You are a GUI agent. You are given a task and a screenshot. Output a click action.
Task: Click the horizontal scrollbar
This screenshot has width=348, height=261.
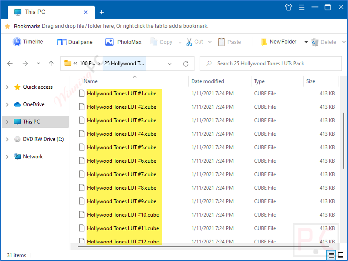pyautogui.click(x=203, y=246)
